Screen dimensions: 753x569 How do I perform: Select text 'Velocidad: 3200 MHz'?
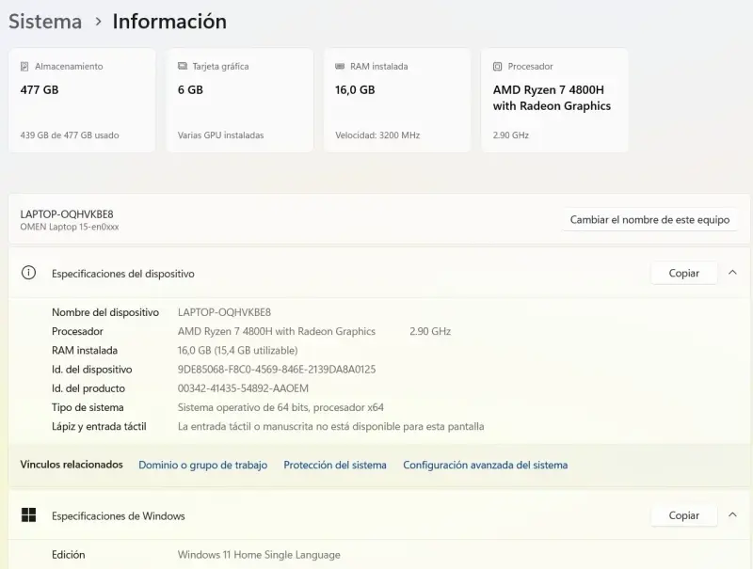(x=377, y=135)
